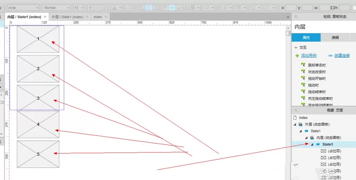356x180 pixels.
Task: Switch to the index page tab
Action: coord(98,17)
